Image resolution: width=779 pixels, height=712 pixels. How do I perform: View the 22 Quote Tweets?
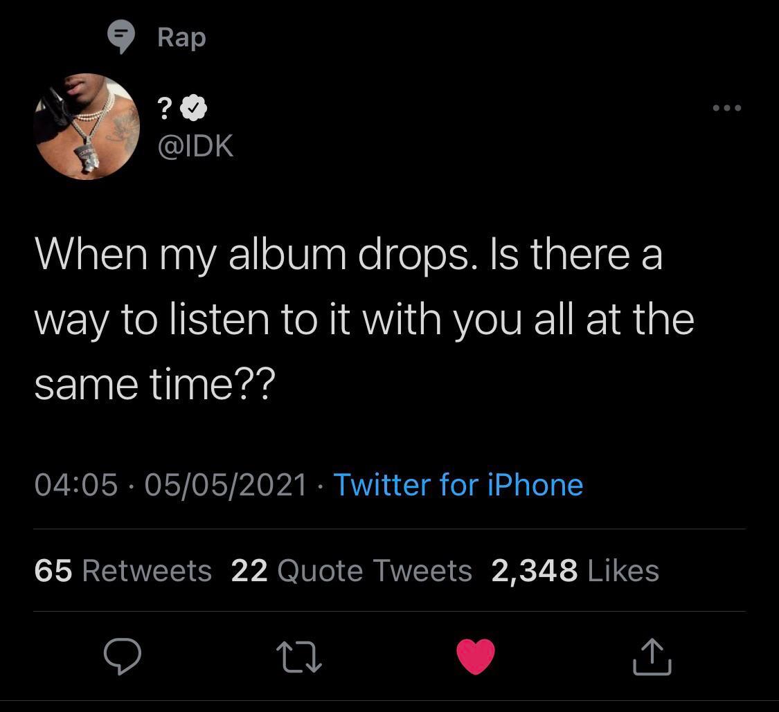(352, 571)
